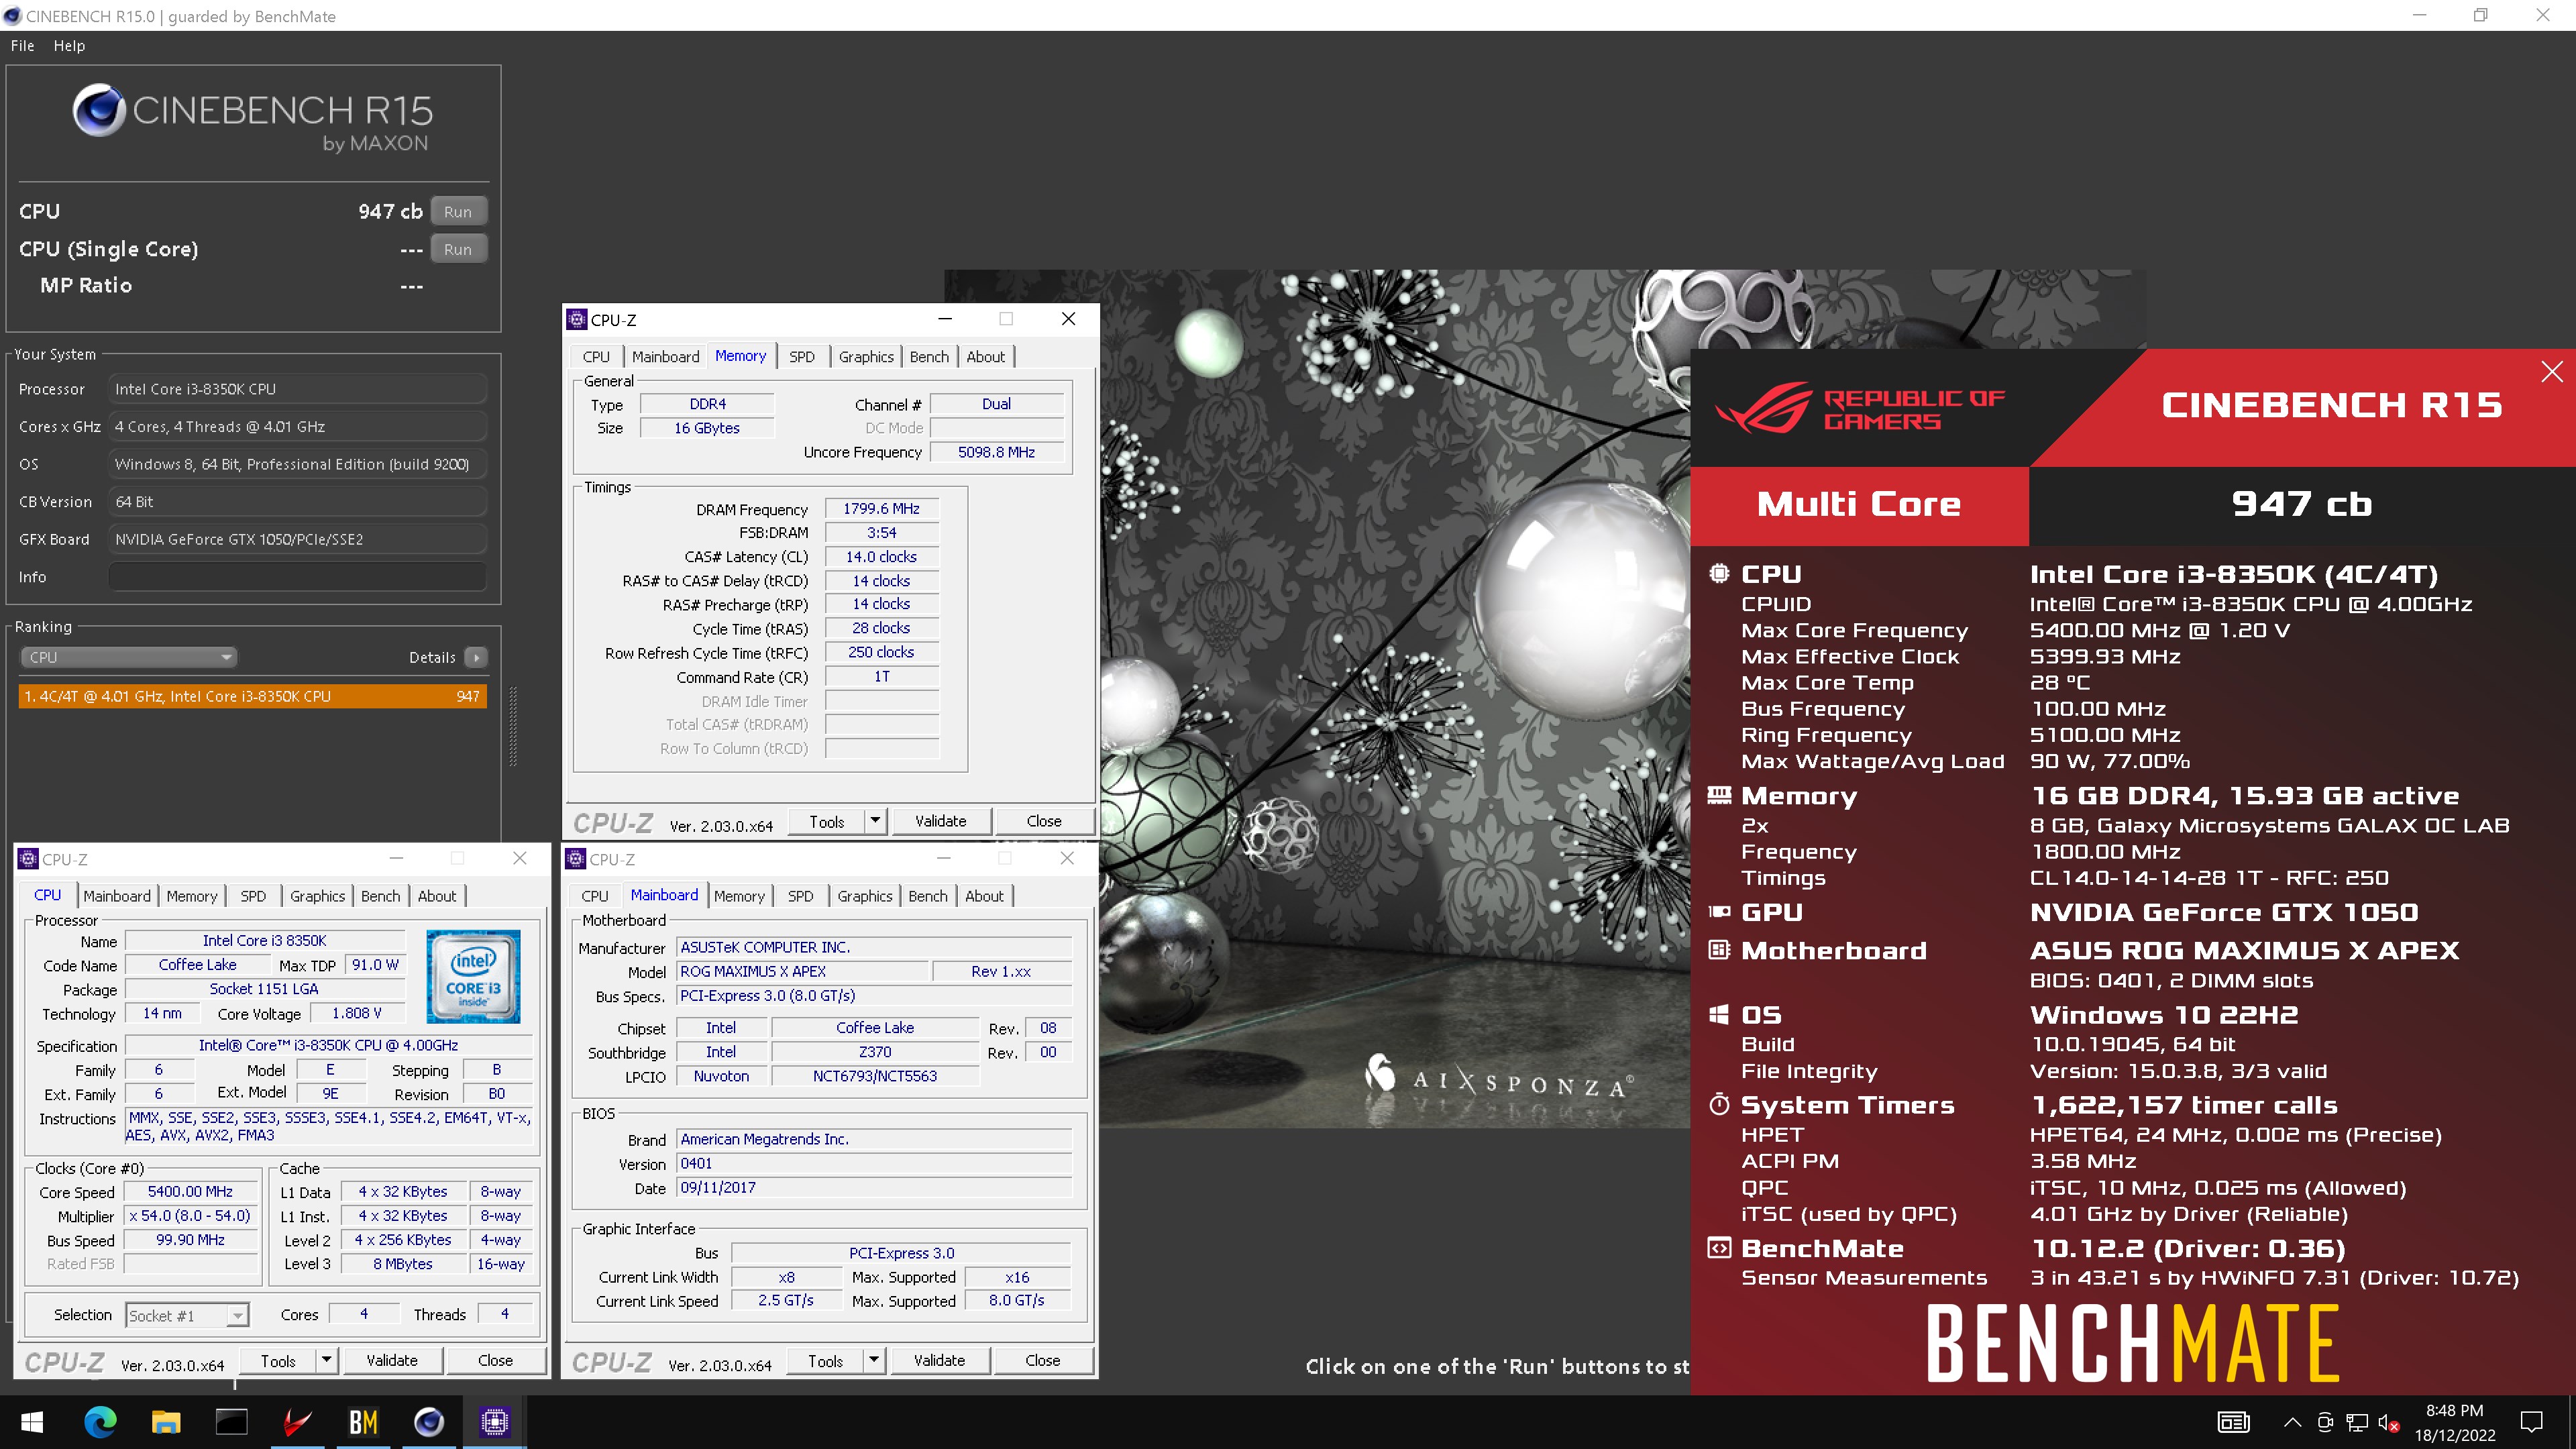The image size is (2576, 1449).
Task: Click the Cinebench panel resize handle dots
Action: point(513,726)
